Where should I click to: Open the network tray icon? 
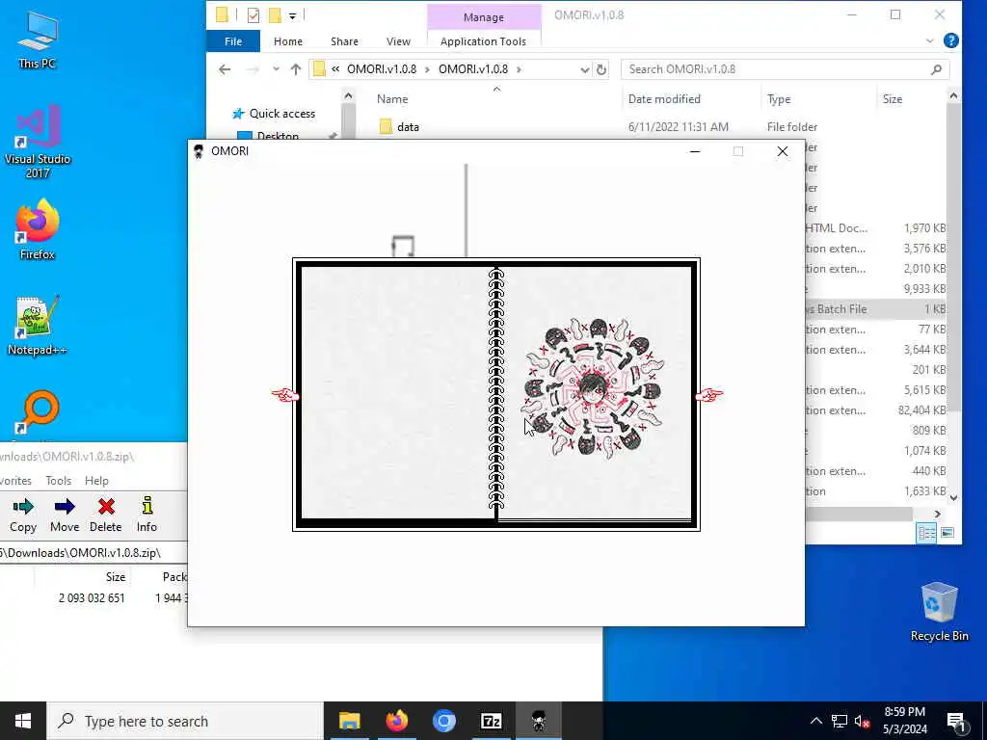[840, 721]
